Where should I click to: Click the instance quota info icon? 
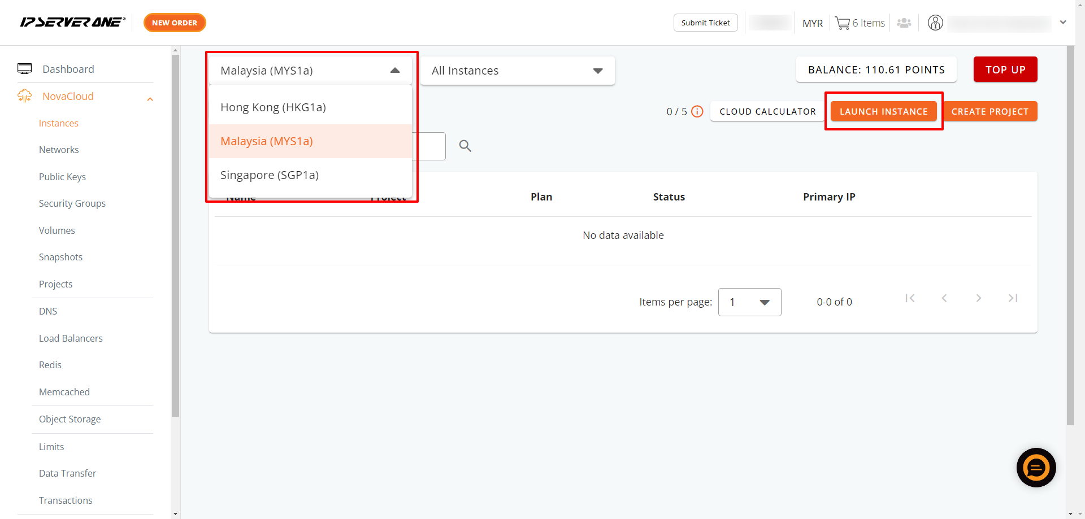pos(697,111)
